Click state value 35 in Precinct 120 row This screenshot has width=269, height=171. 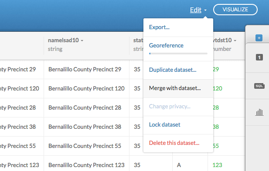point(137,88)
